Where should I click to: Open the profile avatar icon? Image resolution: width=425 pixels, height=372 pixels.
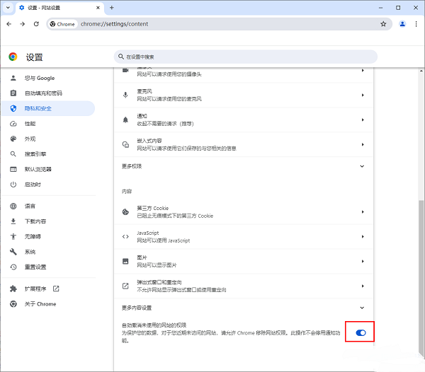coord(402,24)
